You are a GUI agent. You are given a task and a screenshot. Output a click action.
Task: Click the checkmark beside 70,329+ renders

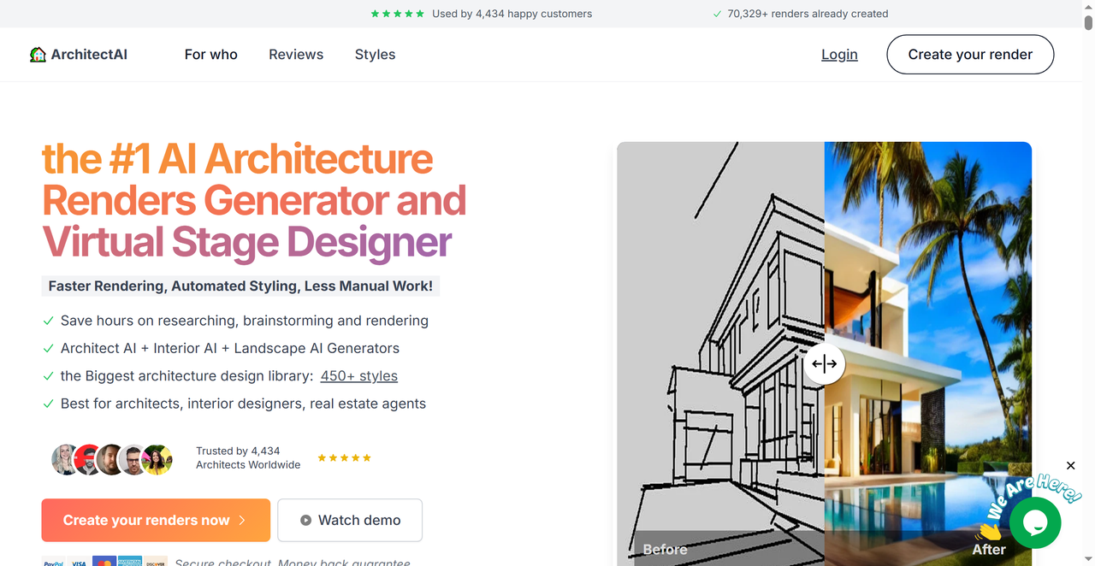(717, 14)
